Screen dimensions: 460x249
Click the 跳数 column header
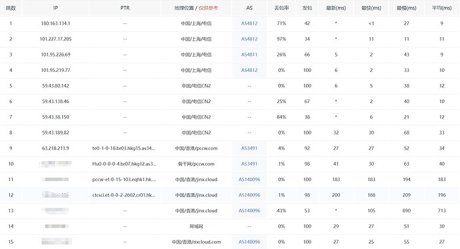coord(11,8)
